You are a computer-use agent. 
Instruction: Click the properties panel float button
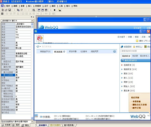31,17
